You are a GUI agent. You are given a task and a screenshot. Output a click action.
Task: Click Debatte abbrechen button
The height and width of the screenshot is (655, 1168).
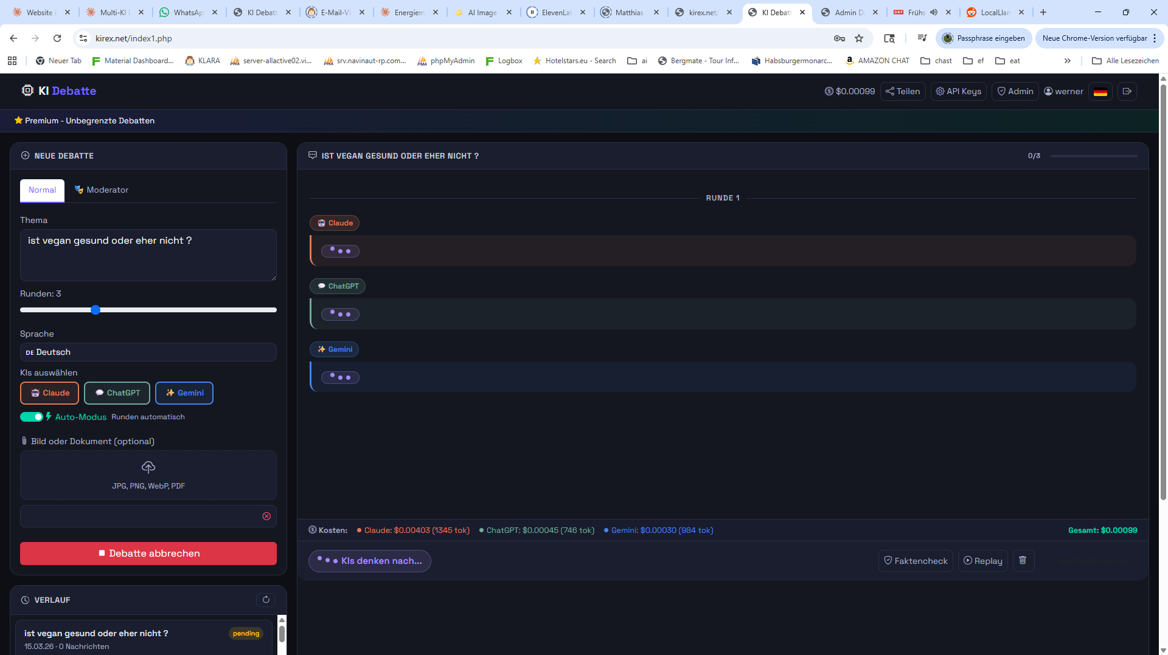148,554
